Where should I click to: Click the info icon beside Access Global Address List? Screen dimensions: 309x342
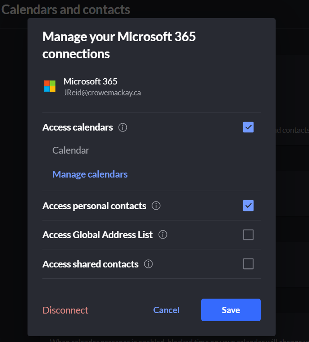point(163,234)
